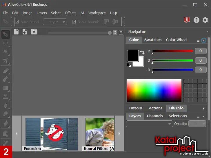Collapse Color panel with blue arrow
The height and width of the screenshot is (158, 211).
pos(203,40)
